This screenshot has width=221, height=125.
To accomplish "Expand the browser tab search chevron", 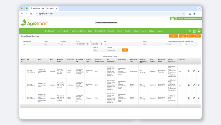I will tap(199, 8).
